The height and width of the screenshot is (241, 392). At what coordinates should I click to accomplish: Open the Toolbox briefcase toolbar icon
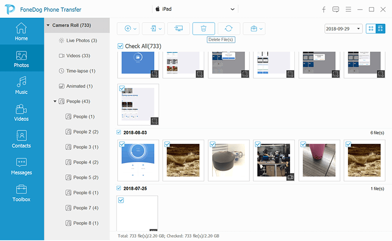click(x=254, y=28)
